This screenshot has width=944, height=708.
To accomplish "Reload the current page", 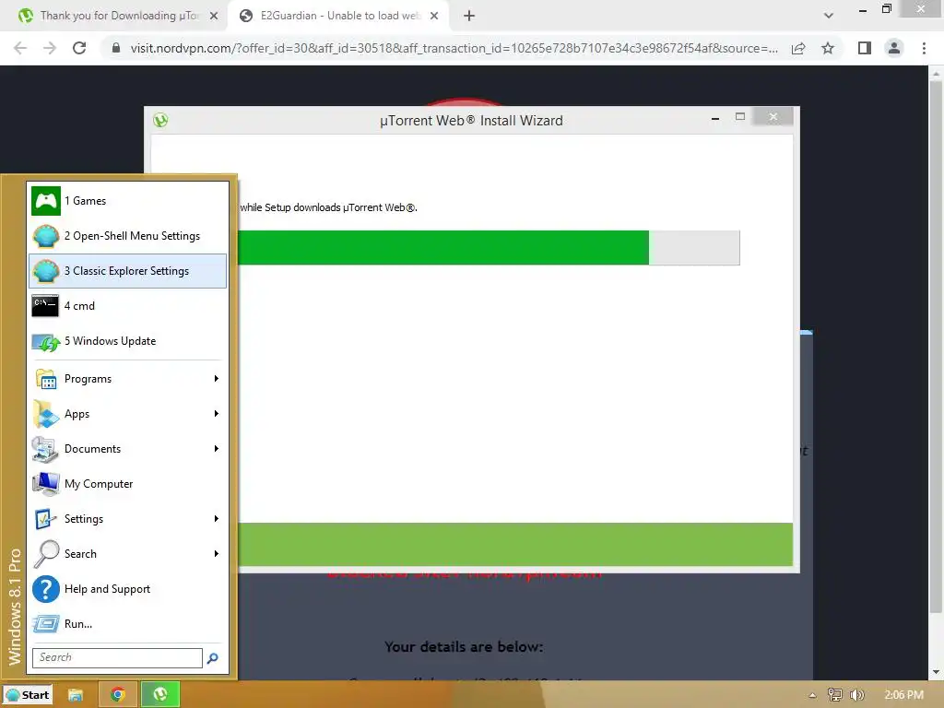I will pyautogui.click(x=79, y=48).
